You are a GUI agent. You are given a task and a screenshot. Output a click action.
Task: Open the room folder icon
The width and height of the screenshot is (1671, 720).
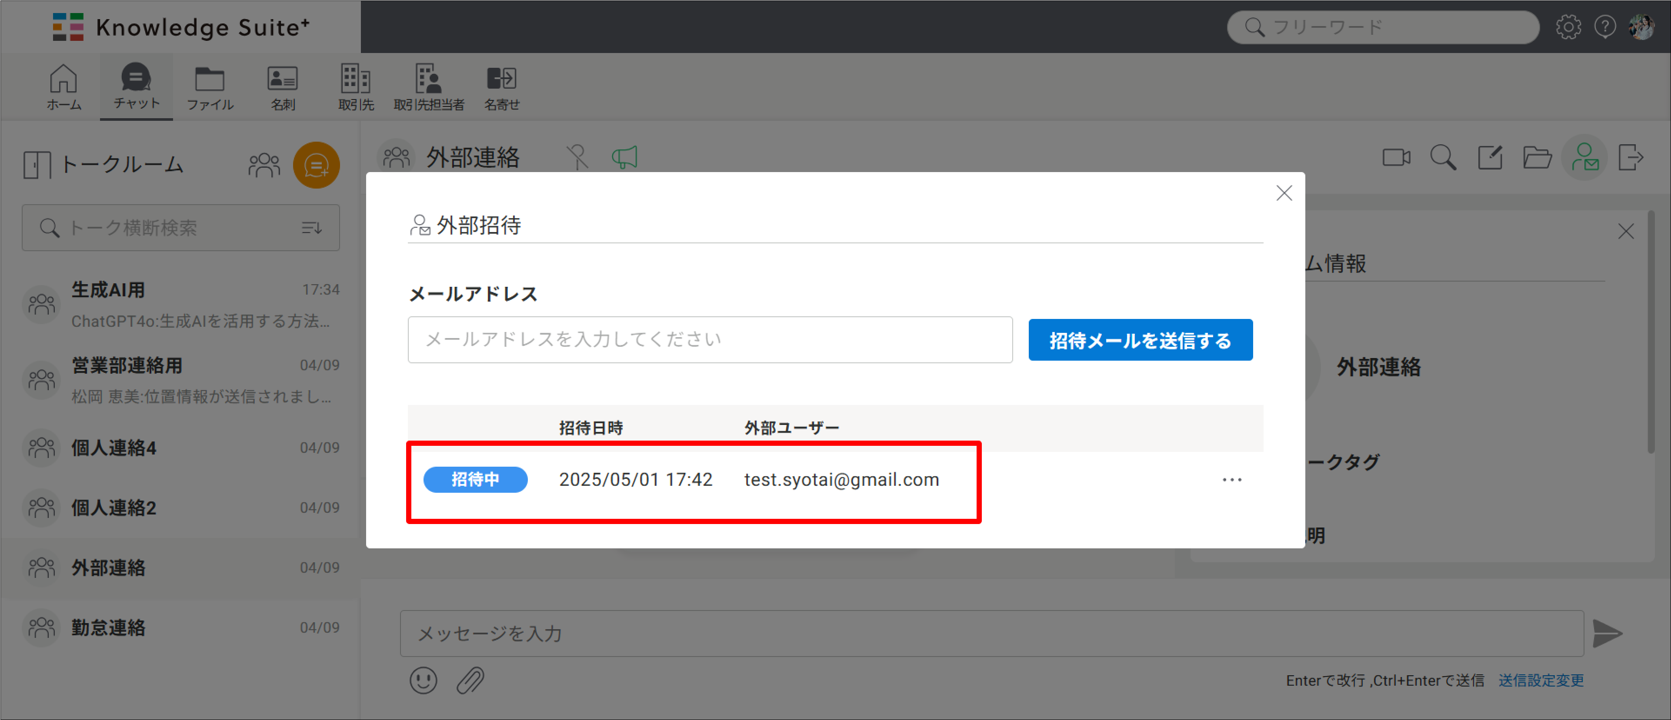pyautogui.click(x=1537, y=157)
